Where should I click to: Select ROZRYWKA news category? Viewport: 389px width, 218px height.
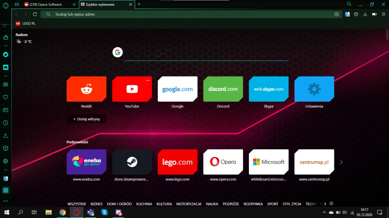[253, 204]
